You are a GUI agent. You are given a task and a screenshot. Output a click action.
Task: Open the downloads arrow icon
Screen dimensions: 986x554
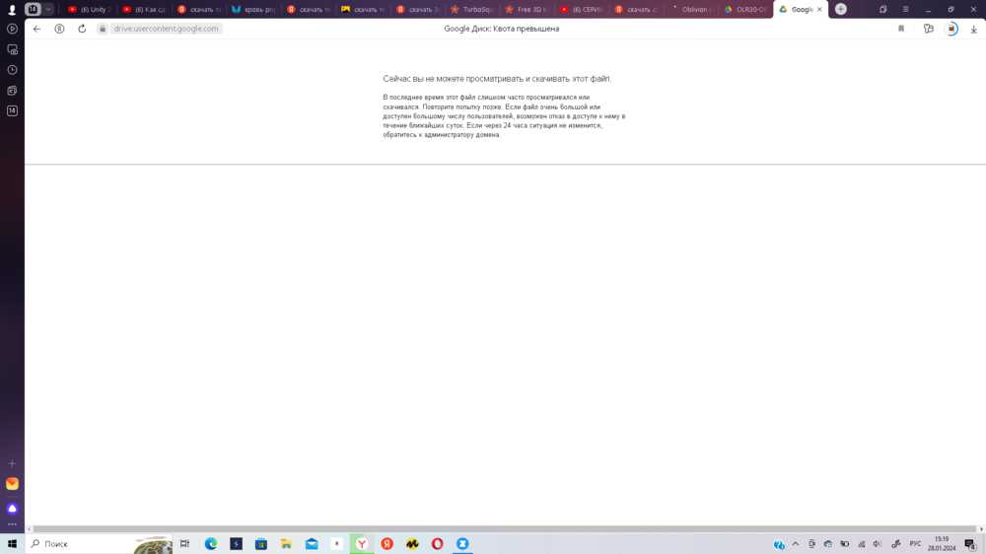tap(973, 29)
